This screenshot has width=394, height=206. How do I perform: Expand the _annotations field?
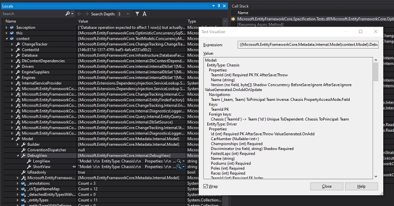coord(17,184)
